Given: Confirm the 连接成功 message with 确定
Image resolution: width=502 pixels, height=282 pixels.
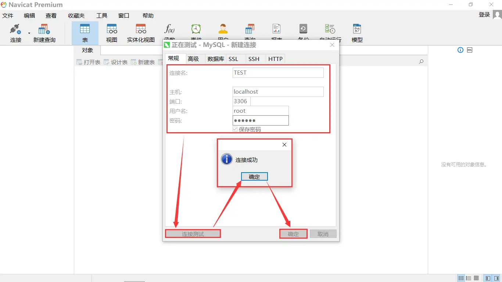Looking at the screenshot, I should [x=254, y=177].
